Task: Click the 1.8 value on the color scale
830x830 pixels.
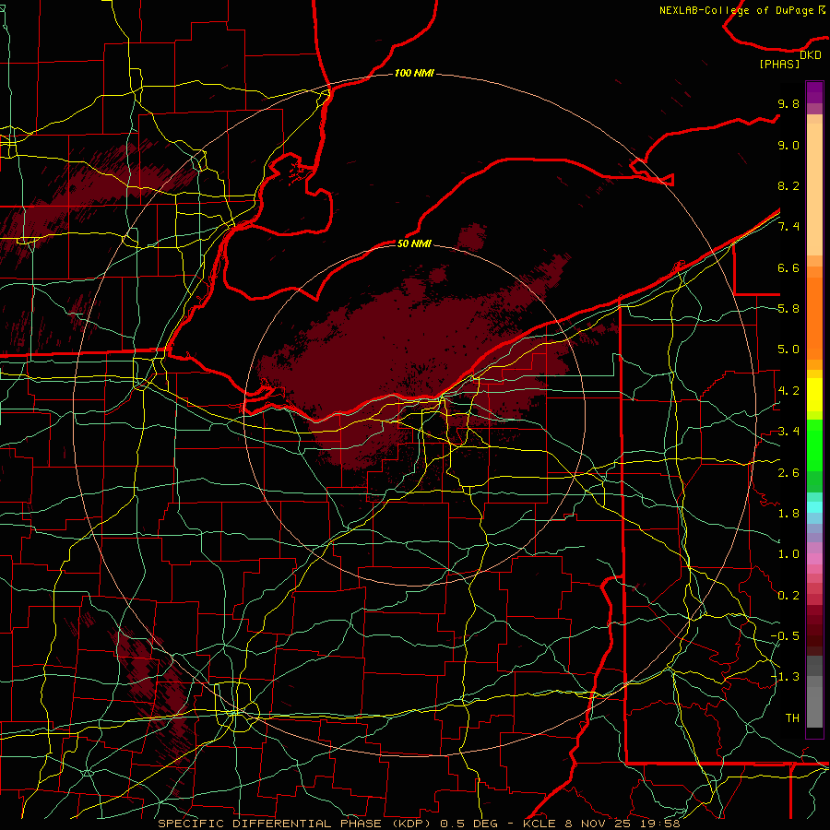Action: (x=788, y=514)
